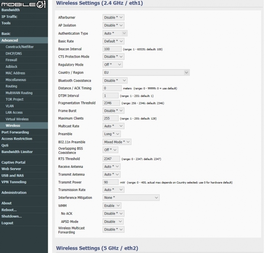
Task: Open Port Forwarding menu
Action: tap(15, 132)
